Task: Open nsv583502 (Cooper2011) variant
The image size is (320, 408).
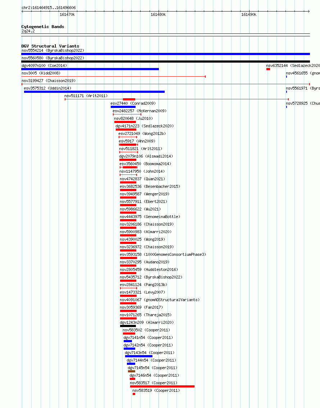Action: [146, 330]
